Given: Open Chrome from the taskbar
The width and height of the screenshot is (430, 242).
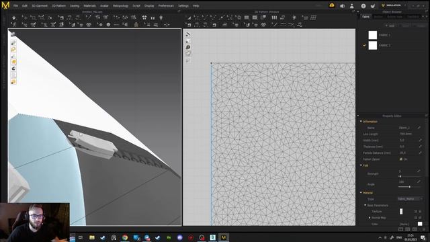Looking at the screenshot, I should tap(125, 237).
